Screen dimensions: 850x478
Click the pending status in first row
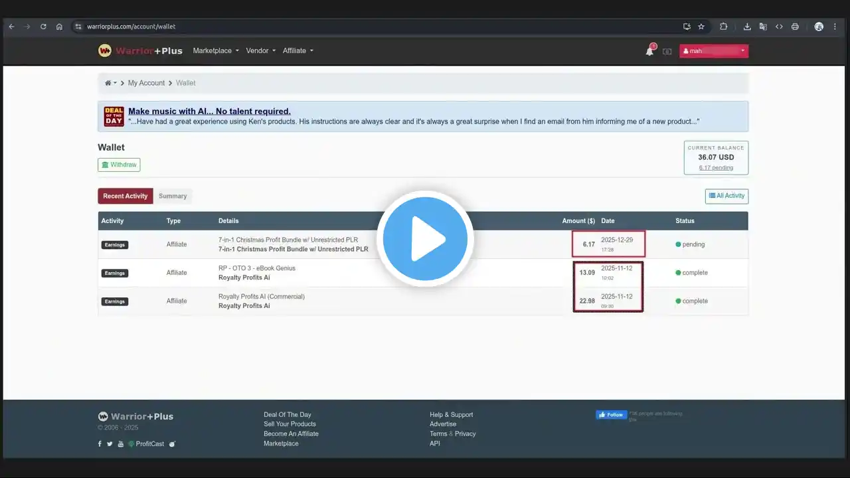pos(690,244)
